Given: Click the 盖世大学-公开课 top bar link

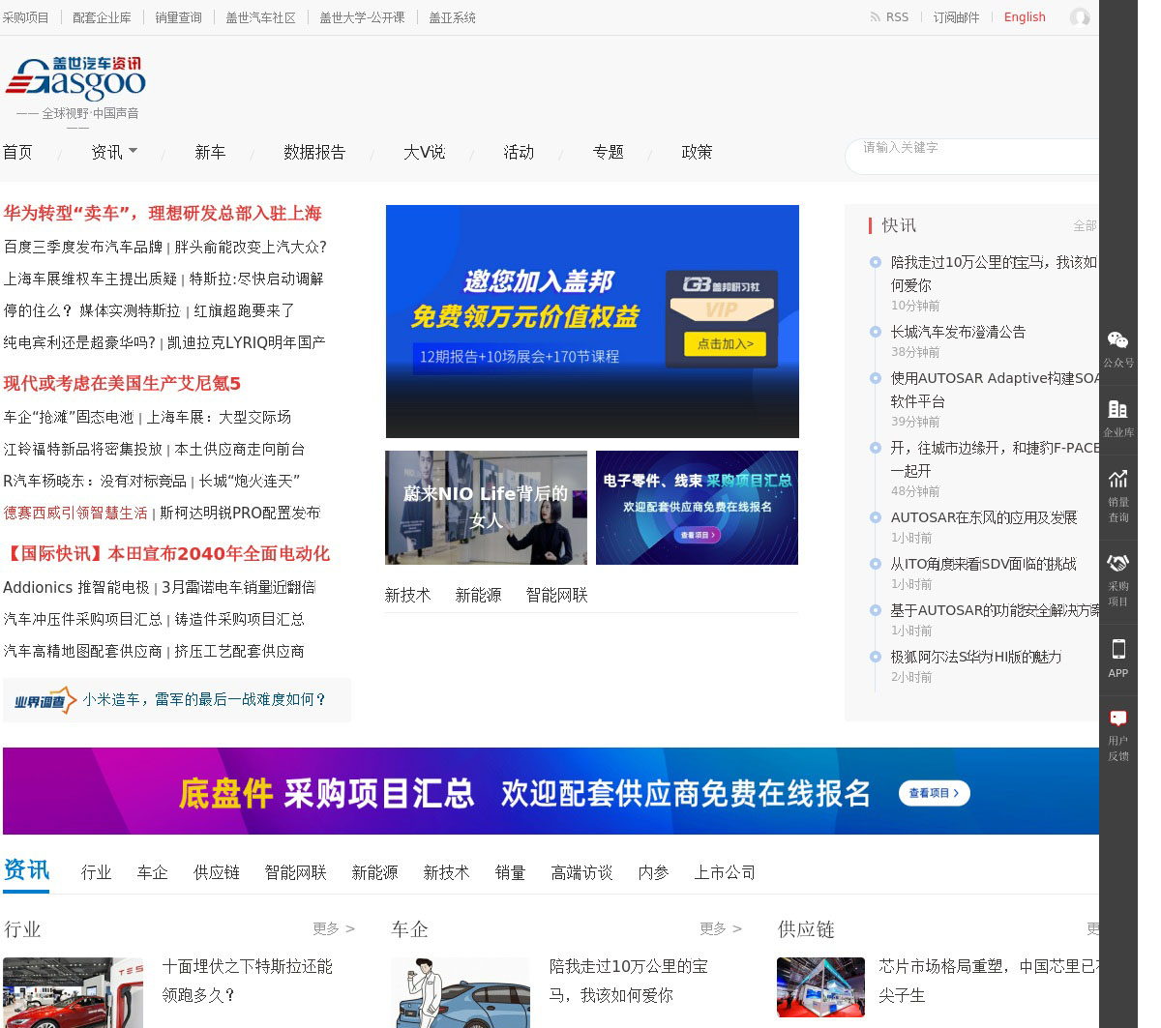Looking at the screenshot, I should [362, 17].
